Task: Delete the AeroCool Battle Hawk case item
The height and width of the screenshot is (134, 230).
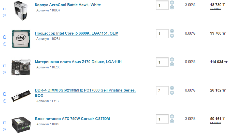Action: (5, 8)
